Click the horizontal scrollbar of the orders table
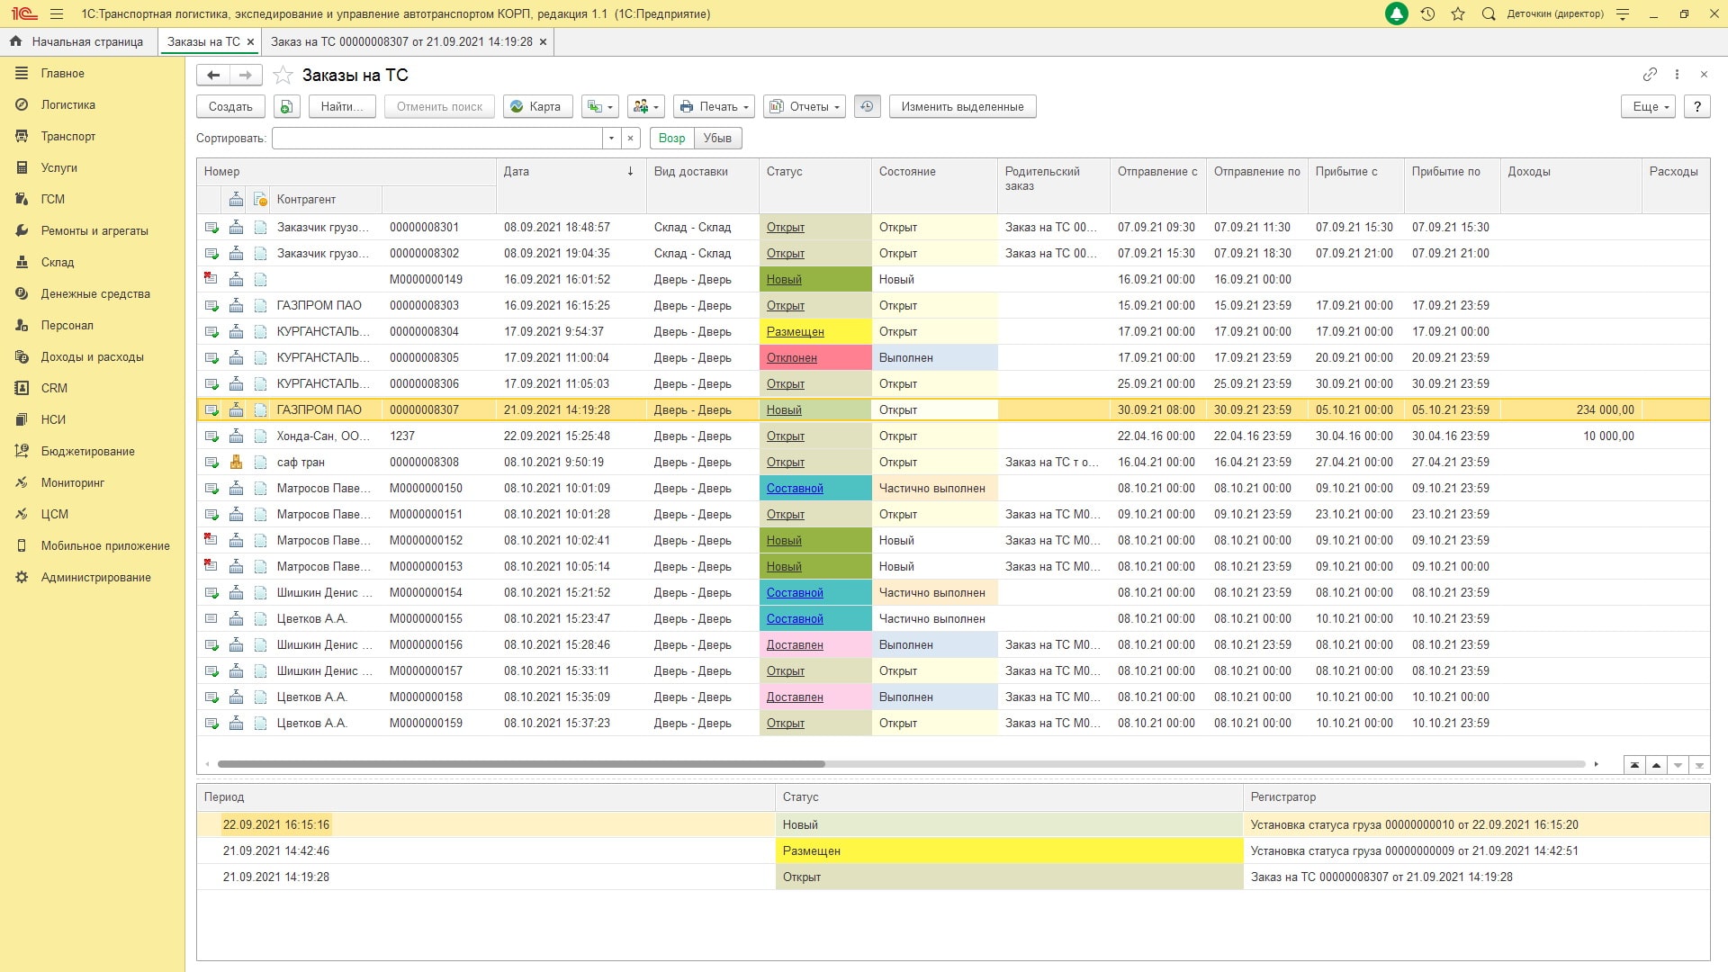The image size is (1728, 972). (521, 764)
